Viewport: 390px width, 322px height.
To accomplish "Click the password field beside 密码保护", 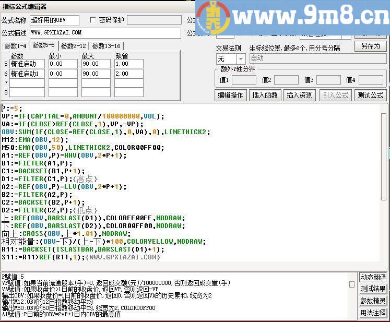I will pos(154,20).
